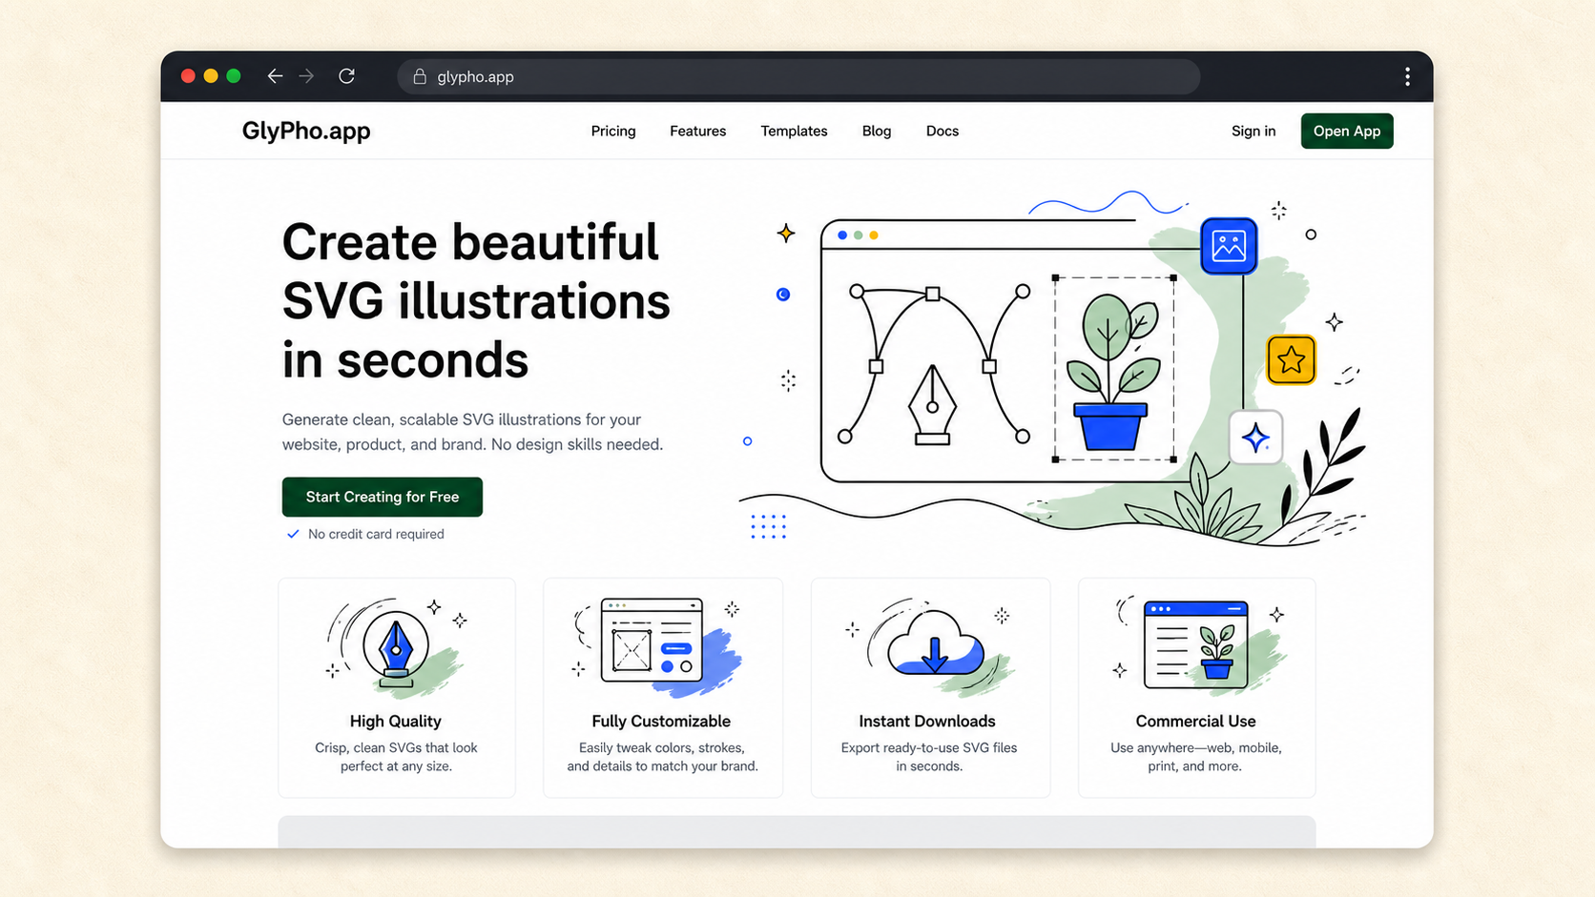
Task: Click Sign in
Action: (x=1253, y=131)
